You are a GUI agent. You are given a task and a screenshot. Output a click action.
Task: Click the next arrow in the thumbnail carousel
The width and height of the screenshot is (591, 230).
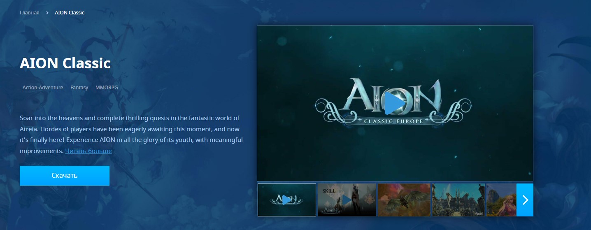[525, 200]
